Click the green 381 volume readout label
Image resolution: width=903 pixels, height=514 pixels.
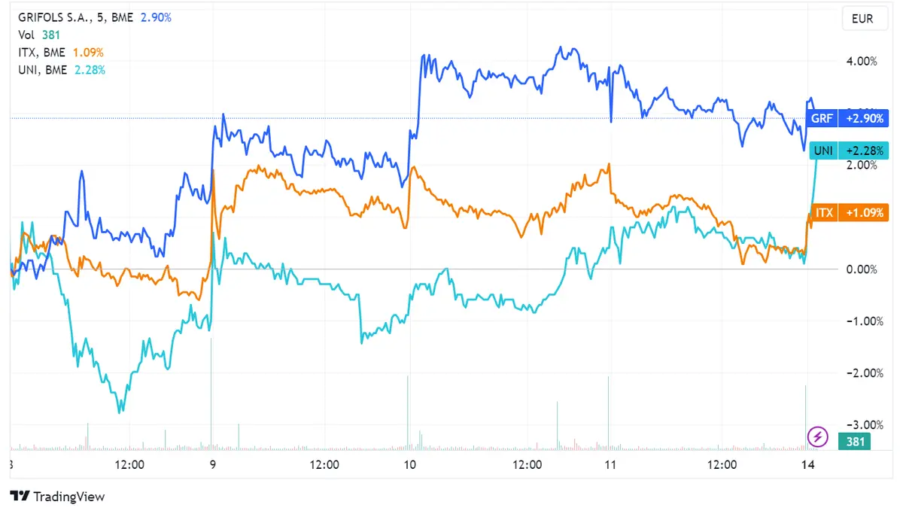pos(854,442)
